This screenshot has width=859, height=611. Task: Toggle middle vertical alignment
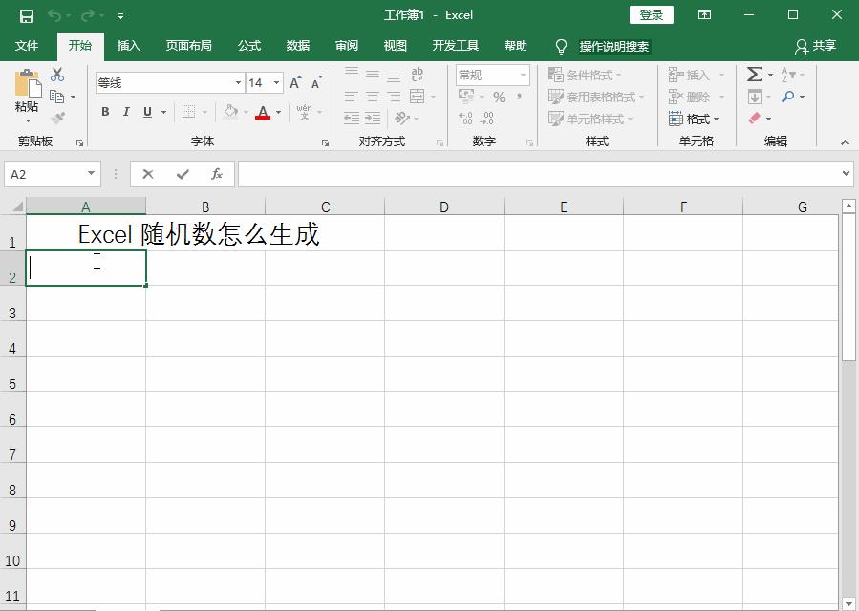[373, 74]
